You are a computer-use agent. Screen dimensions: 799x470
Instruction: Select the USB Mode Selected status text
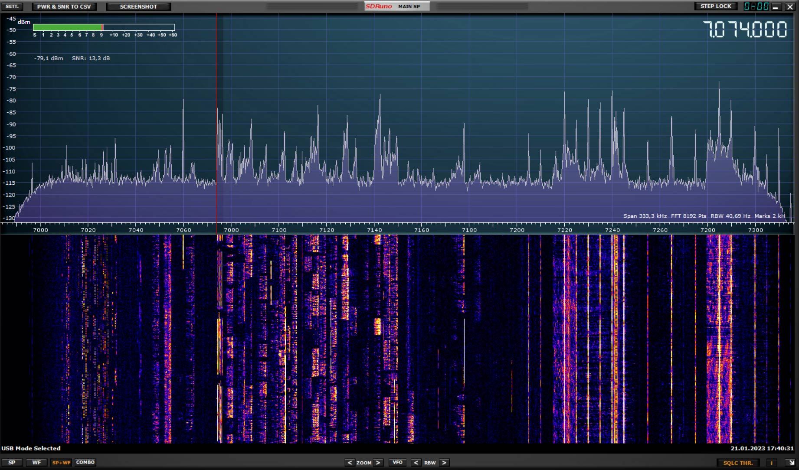31,448
